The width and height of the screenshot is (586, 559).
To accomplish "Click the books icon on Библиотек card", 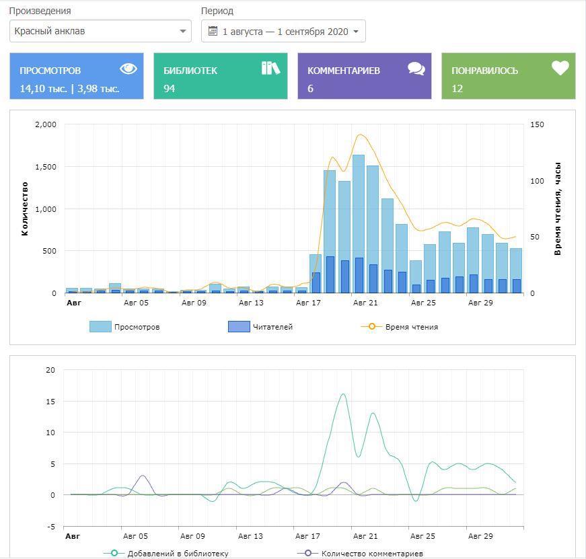I will [x=270, y=68].
